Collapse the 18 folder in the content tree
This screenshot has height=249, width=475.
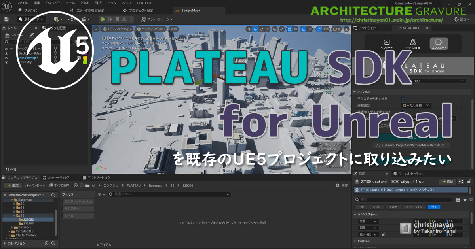(15, 215)
